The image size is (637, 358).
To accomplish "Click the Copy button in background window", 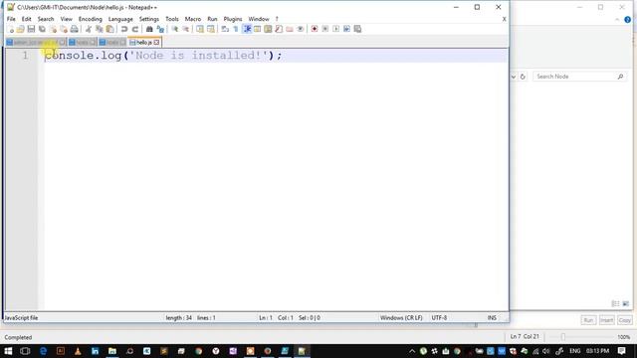I will (x=625, y=320).
